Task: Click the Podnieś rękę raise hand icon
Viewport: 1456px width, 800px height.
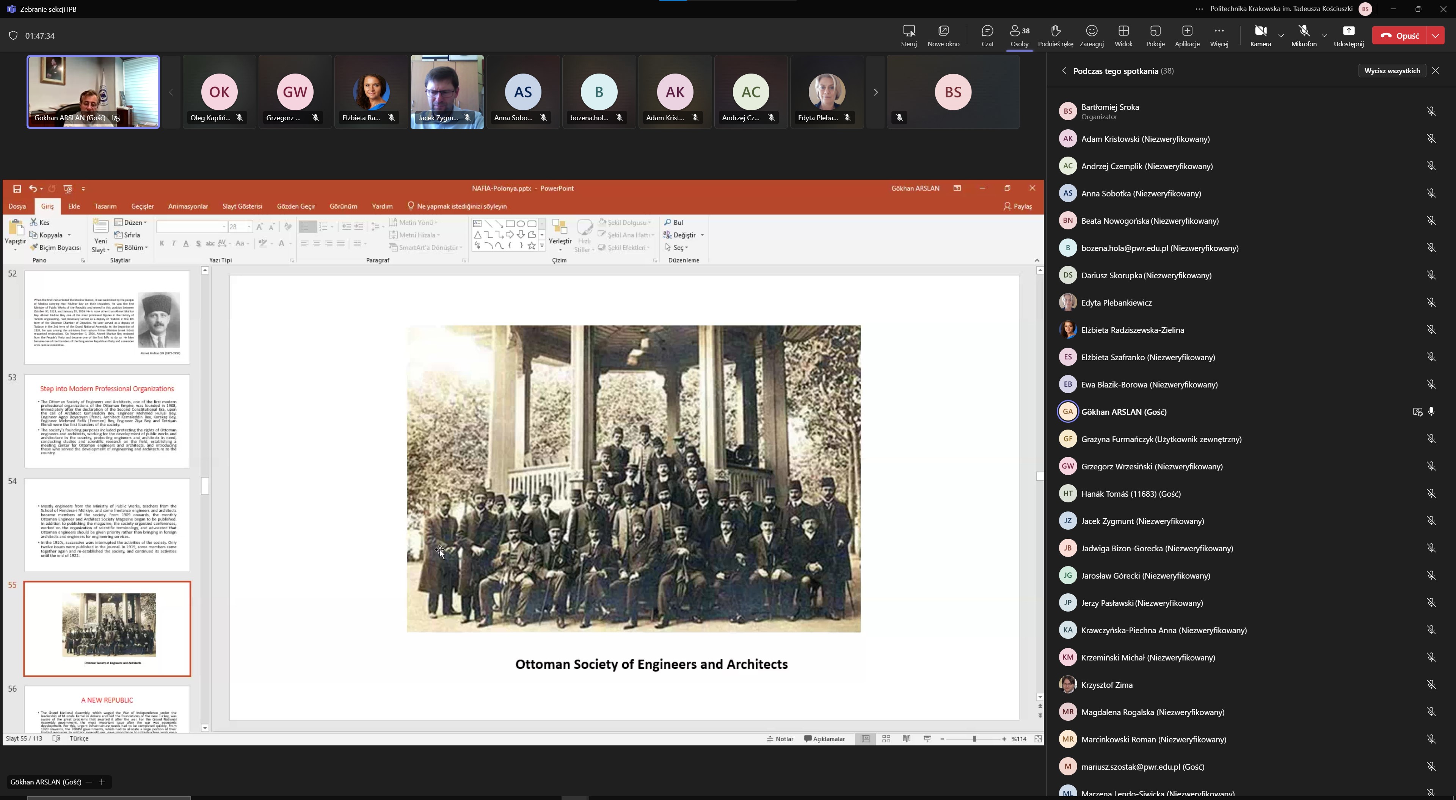Action: (x=1055, y=35)
